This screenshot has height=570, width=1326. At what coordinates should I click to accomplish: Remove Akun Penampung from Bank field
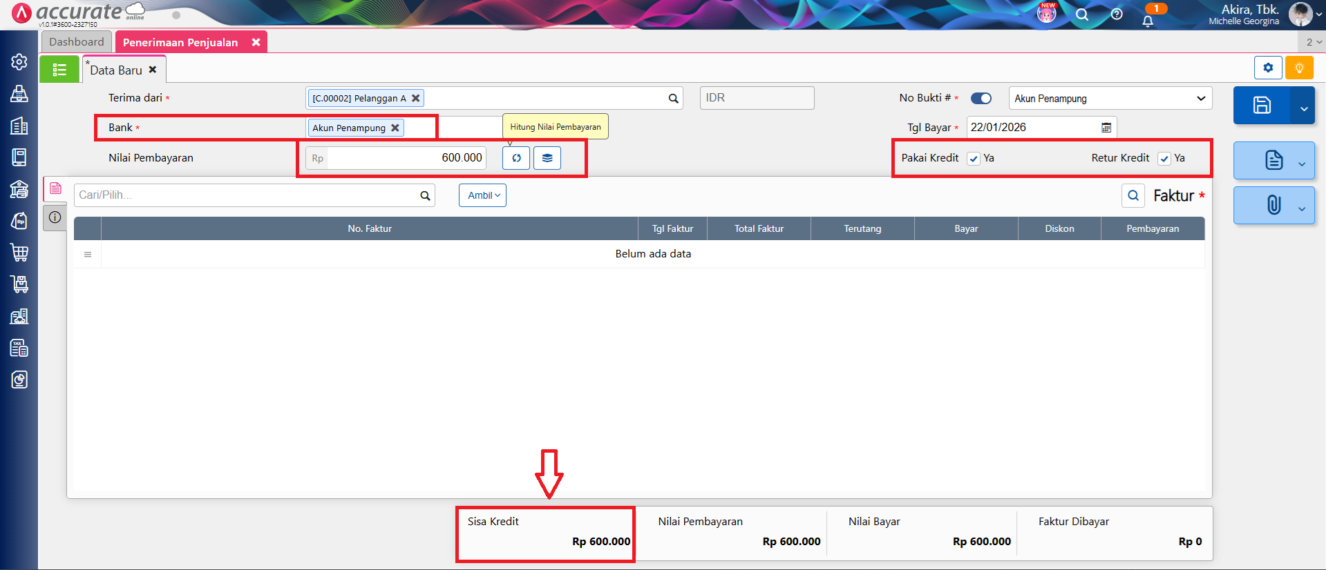395,128
